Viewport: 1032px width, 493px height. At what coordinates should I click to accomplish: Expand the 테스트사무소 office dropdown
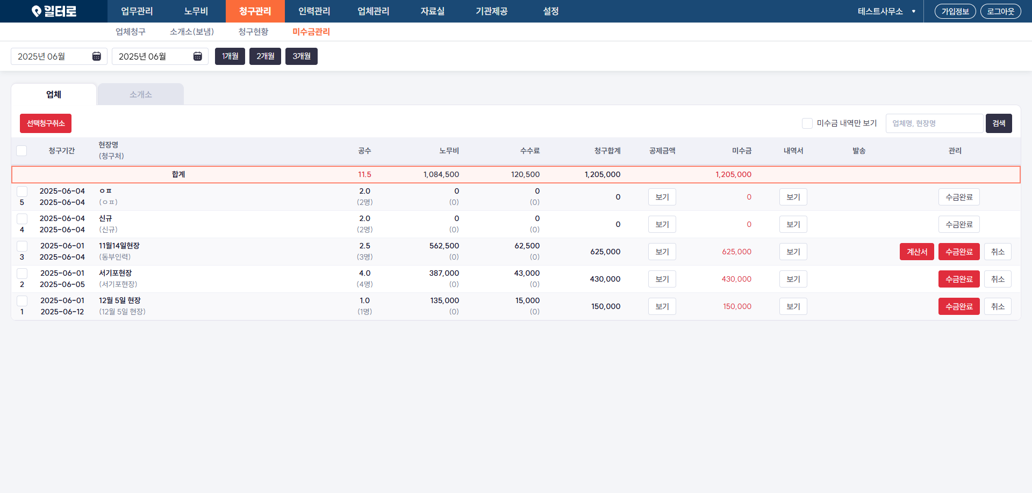[913, 11]
